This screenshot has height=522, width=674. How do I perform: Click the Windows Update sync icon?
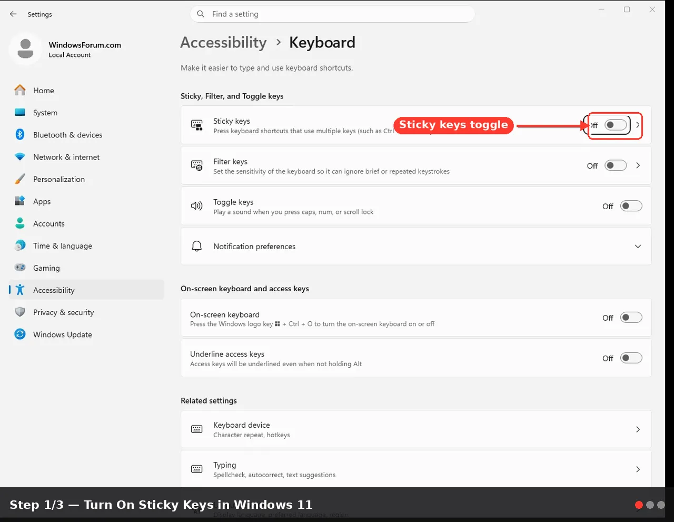click(x=20, y=334)
